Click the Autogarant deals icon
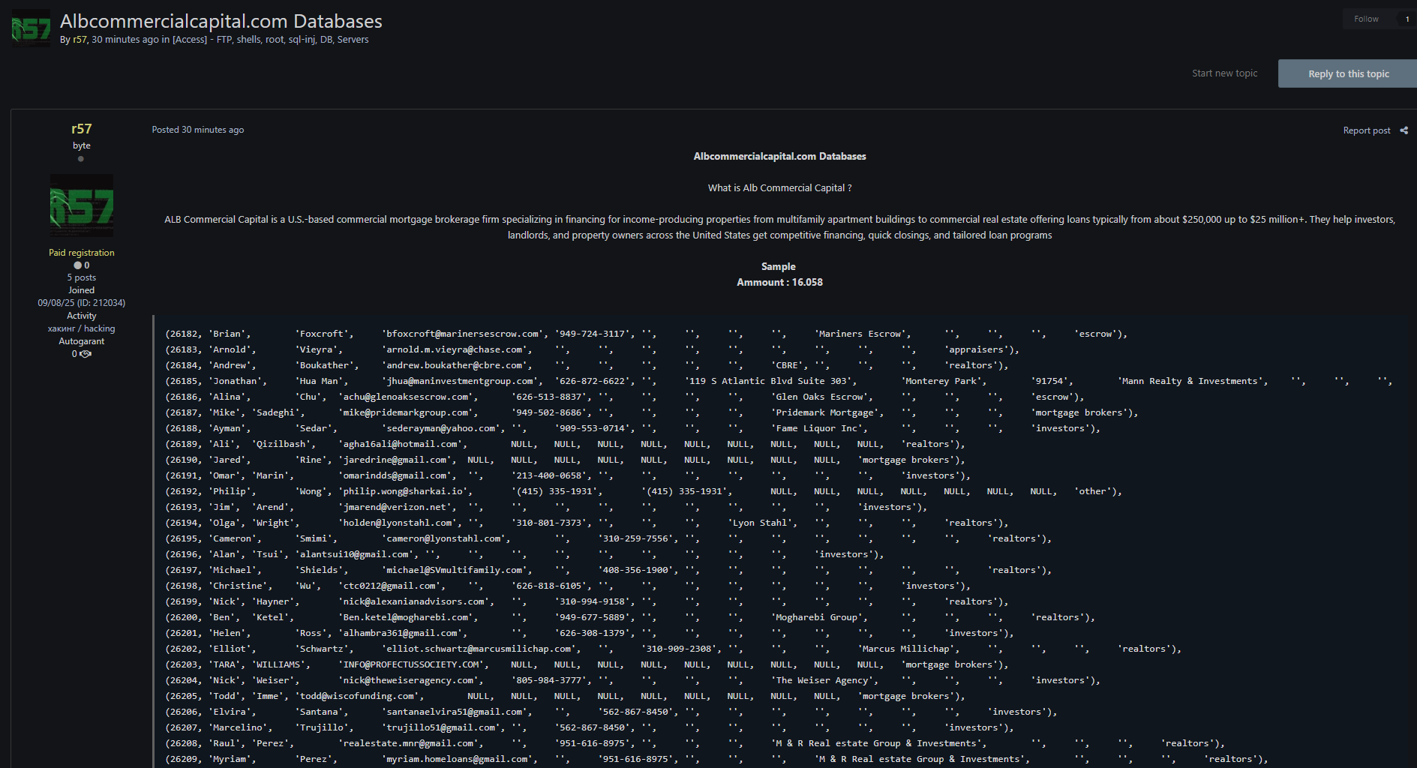Image resolution: width=1417 pixels, height=768 pixels. click(86, 354)
